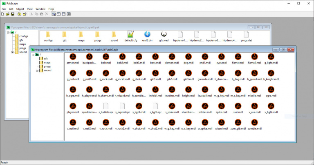Select the default.cfg file icon
Viewport: 314px width, 165px height.
pos(131,35)
